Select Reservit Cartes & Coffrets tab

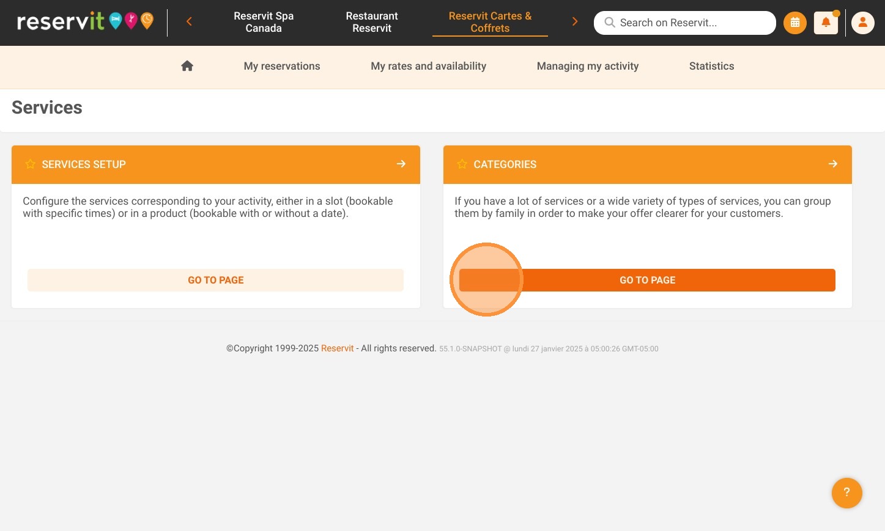[490, 22]
